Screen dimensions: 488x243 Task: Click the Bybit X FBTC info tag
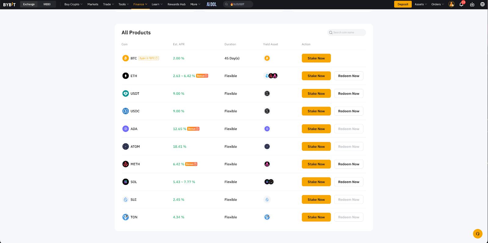tap(149, 58)
